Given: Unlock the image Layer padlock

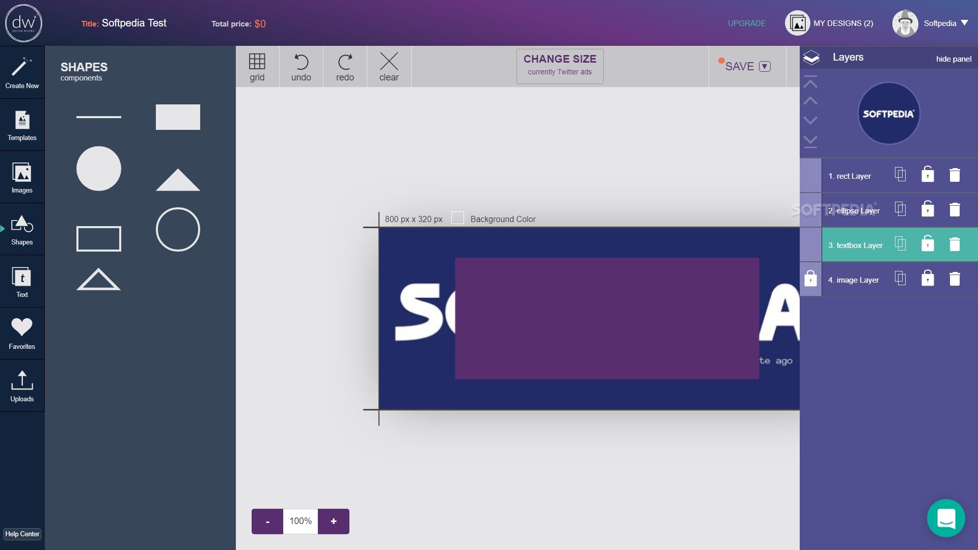Looking at the screenshot, I should (810, 279).
